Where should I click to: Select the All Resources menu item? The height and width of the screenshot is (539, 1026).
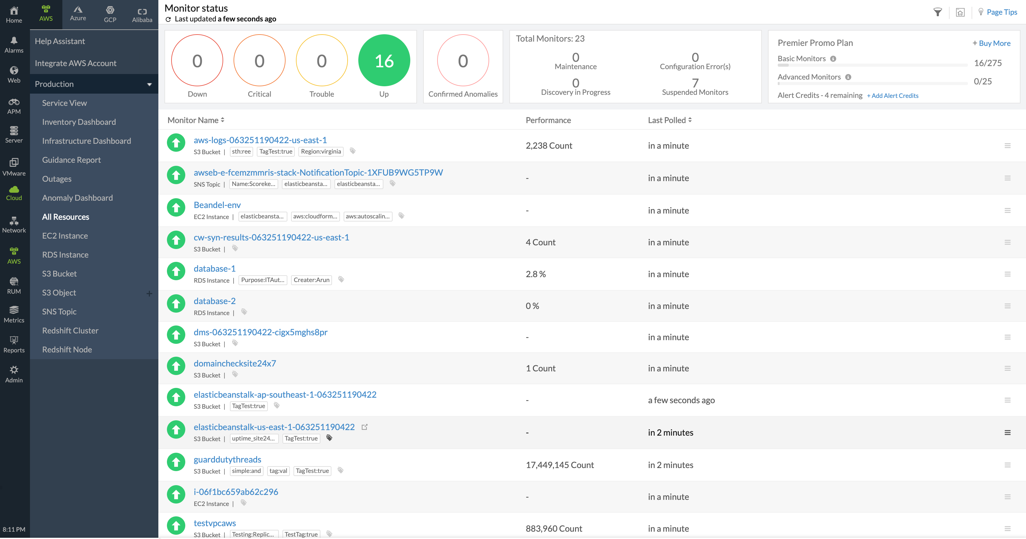pos(66,216)
